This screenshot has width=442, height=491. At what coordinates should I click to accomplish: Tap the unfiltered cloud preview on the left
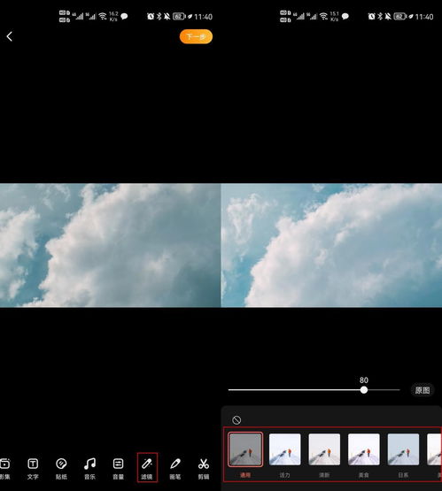[111, 245]
